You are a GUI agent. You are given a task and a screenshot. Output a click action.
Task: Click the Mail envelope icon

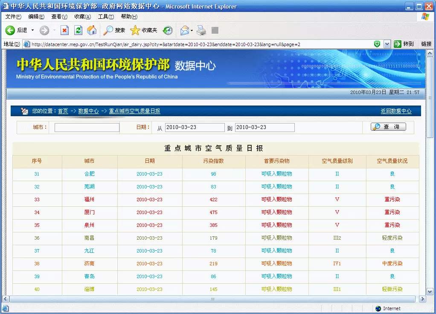185,30
